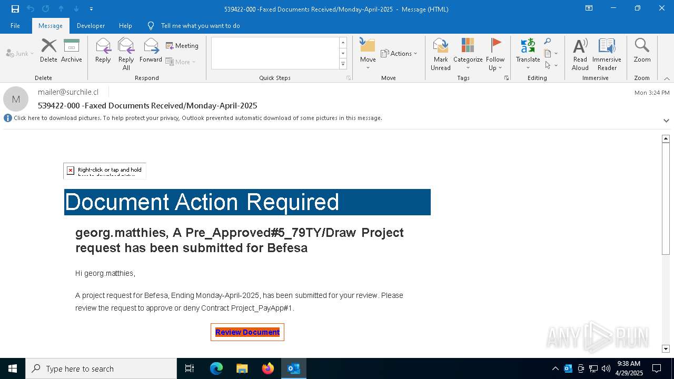
Task: Click the message scrollbar down arrow
Action: tap(666, 348)
